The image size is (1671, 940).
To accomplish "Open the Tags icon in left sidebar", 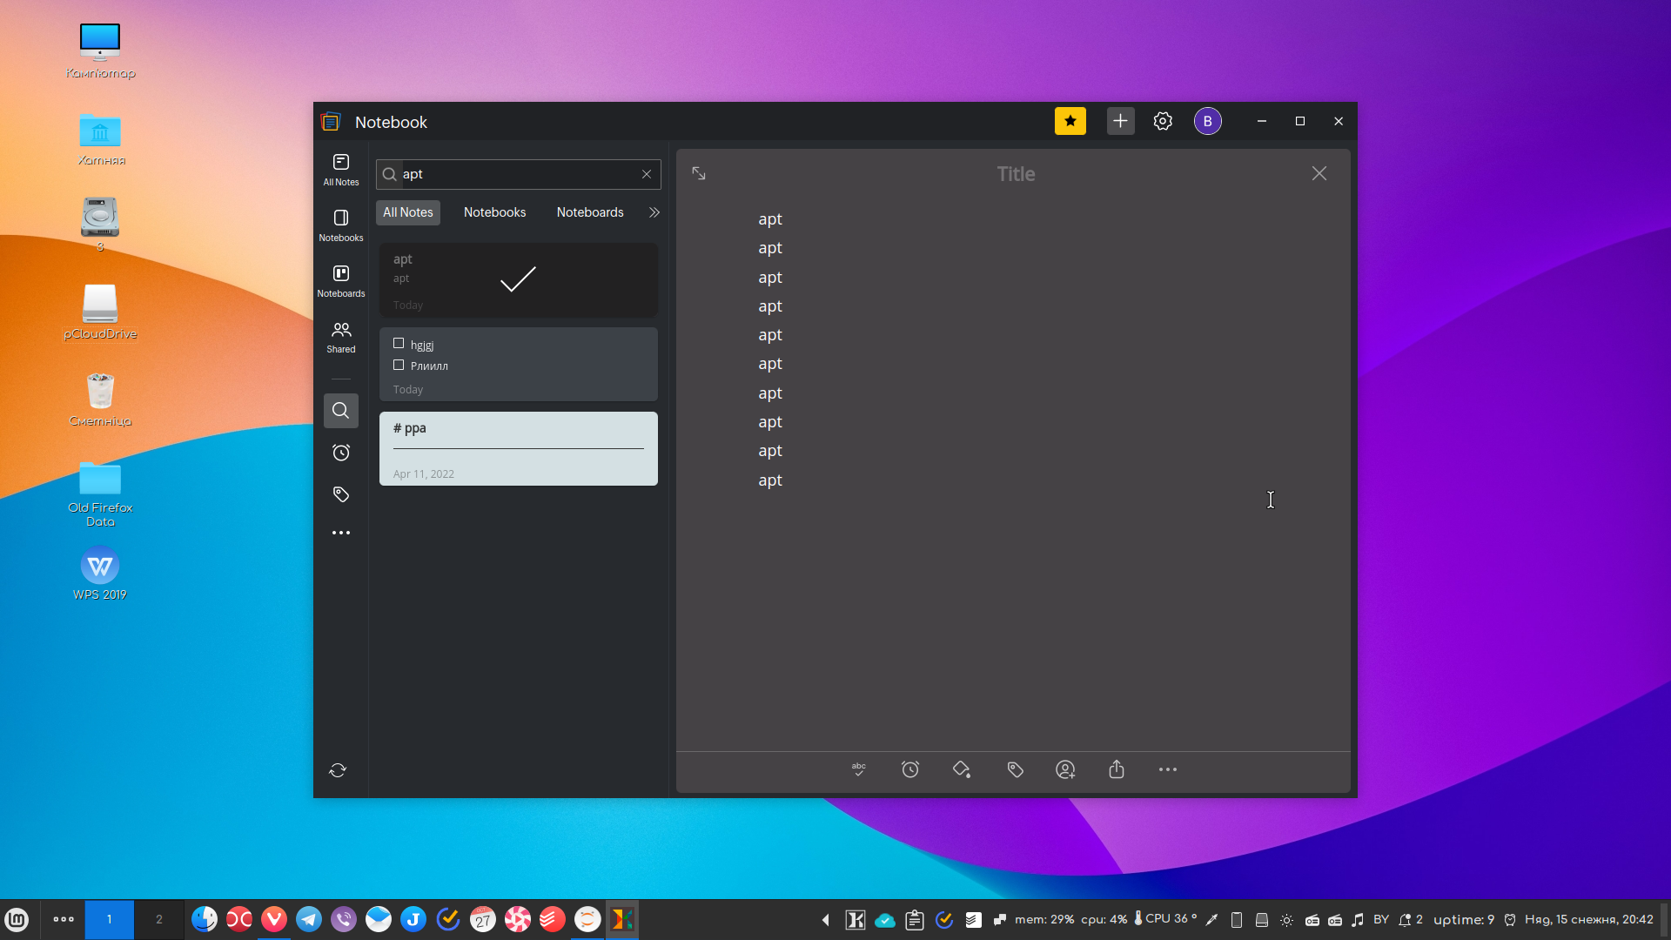I will (x=341, y=494).
